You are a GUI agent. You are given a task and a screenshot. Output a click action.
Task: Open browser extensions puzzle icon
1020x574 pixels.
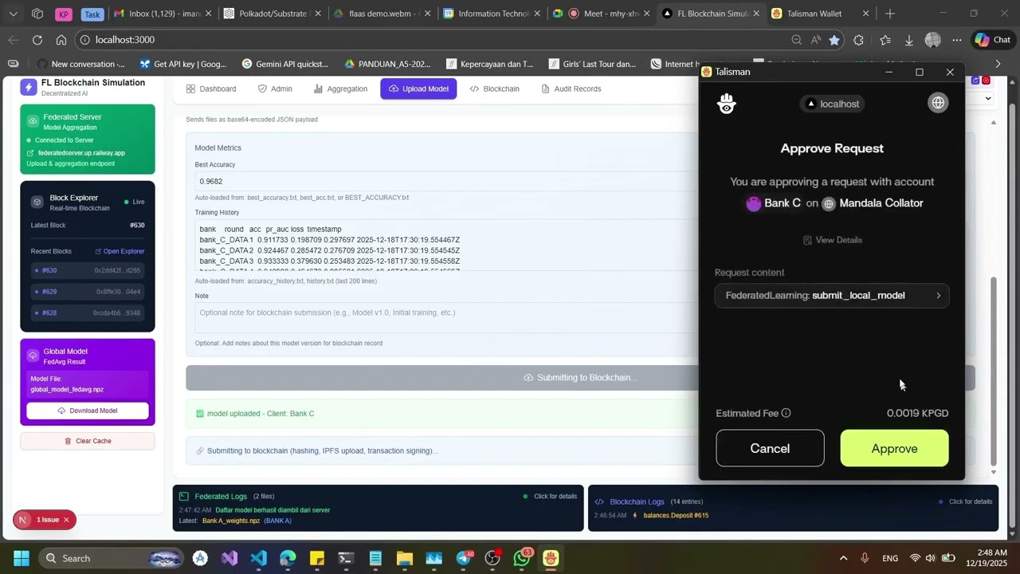click(858, 40)
